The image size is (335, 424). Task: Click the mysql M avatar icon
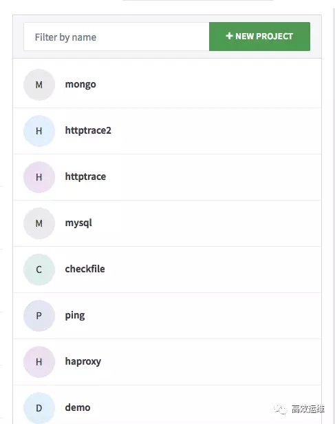tap(39, 223)
